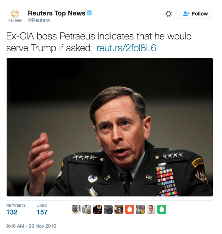Click the Reuters logo avatar
This screenshot has height=234, width=222.
click(x=15, y=16)
